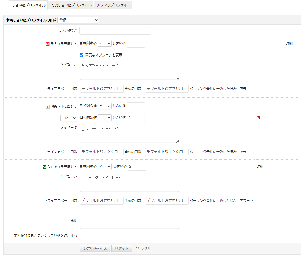
Task: Click the キャンセル link
Action: click(142, 249)
